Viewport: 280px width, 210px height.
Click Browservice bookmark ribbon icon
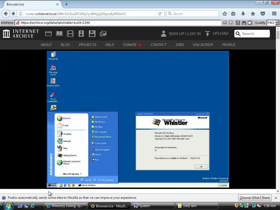(231, 23)
